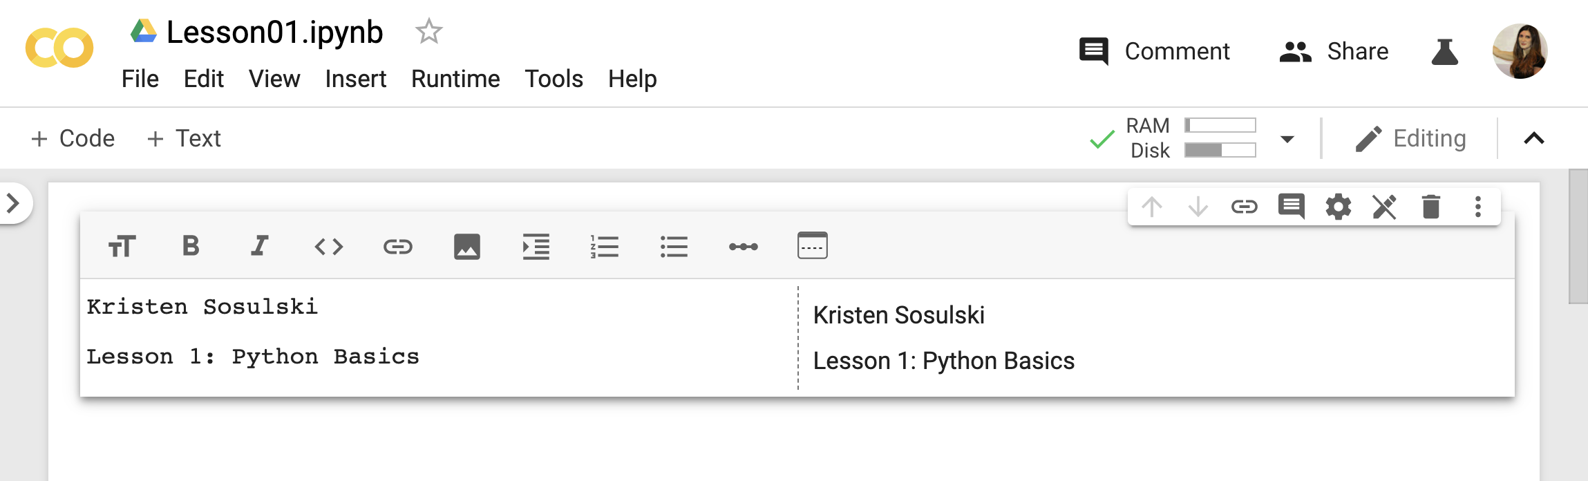Star the Lesson01.ipynb notebook
The image size is (1588, 481).
tap(428, 32)
